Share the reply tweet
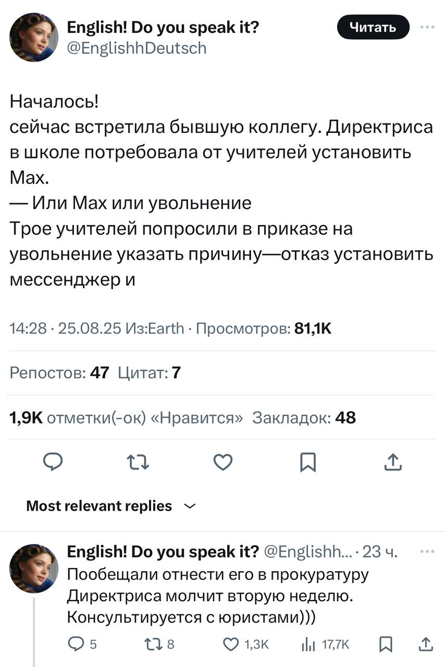 click(425, 645)
